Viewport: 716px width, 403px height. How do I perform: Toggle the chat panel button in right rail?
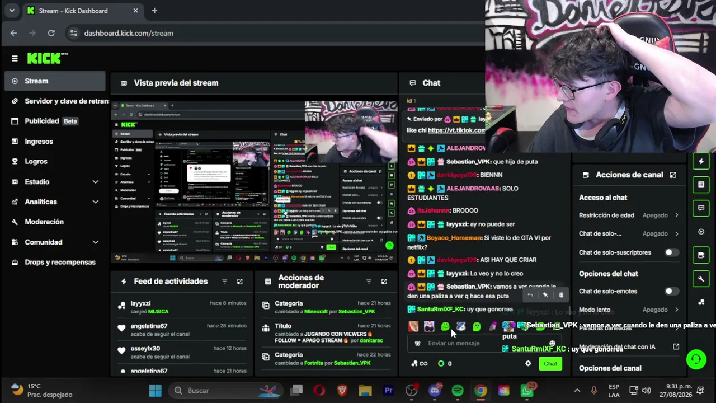coord(701,208)
